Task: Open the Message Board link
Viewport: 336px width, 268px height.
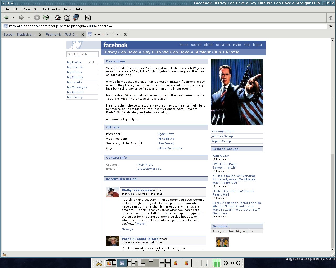Action: click(223, 131)
